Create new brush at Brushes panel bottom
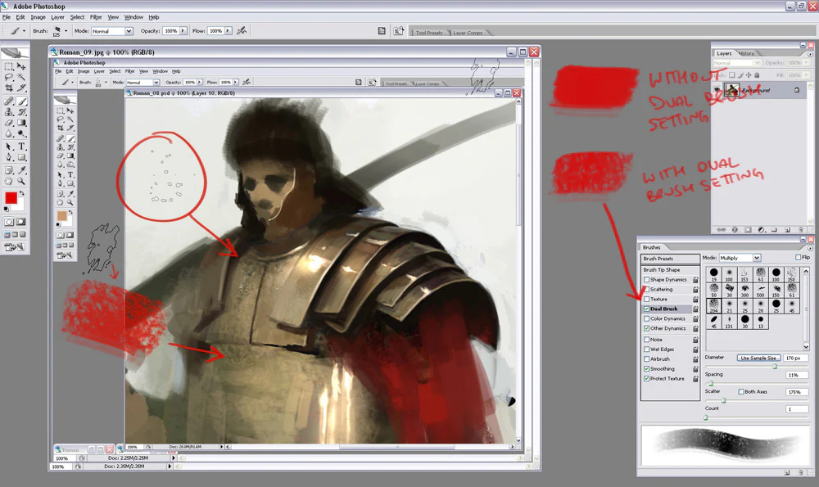819x487 pixels. tap(787, 472)
